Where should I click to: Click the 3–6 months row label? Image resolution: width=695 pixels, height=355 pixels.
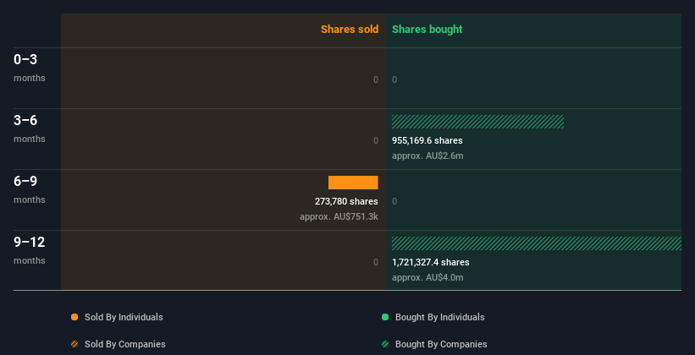point(30,128)
